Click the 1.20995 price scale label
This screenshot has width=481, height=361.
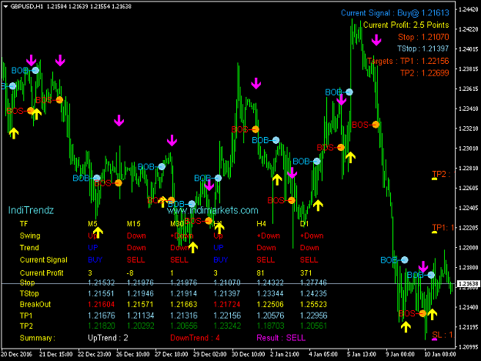(468, 347)
